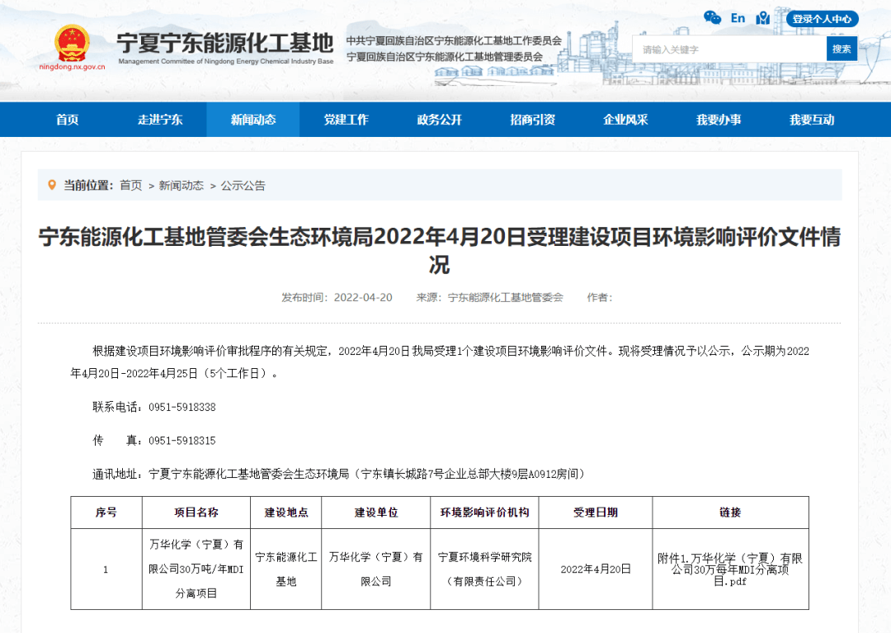Open the 招商引资 menu
Image resolution: width=891 pixels, height=633 pixels.
(x=532, y=119)
